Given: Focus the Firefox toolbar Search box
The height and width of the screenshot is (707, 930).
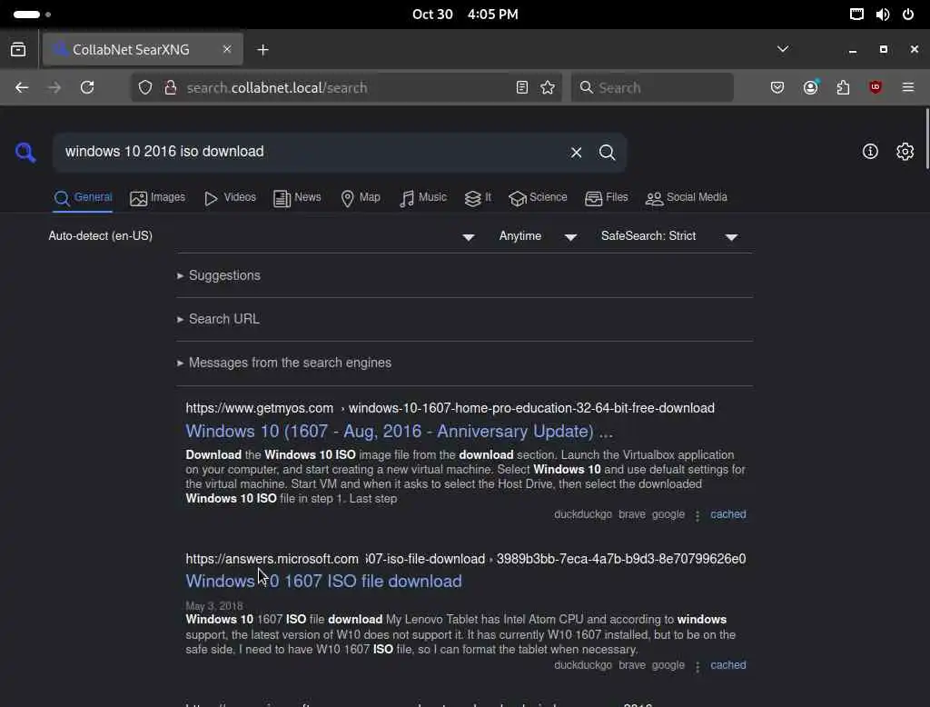Looking at the screenshot, I should [x=652, y=88].
